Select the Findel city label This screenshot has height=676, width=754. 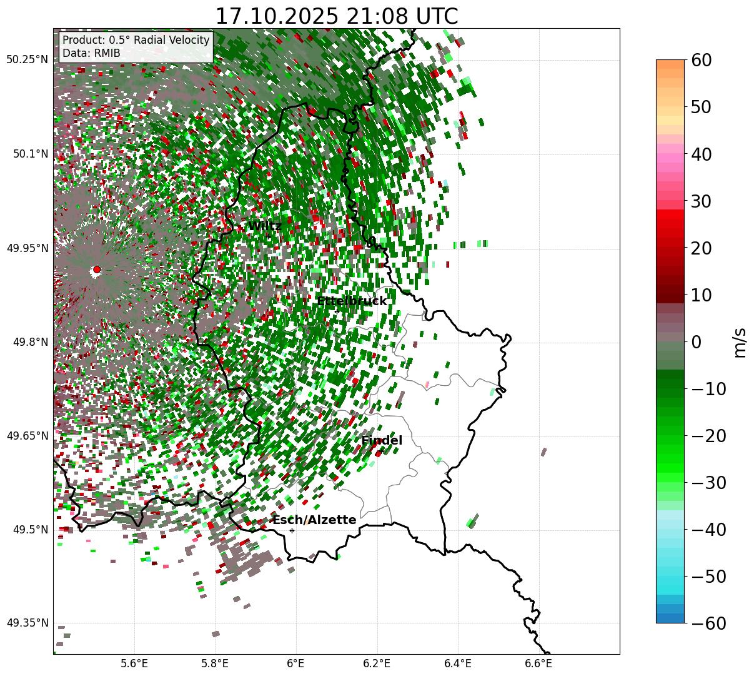(x=382, y=441)
